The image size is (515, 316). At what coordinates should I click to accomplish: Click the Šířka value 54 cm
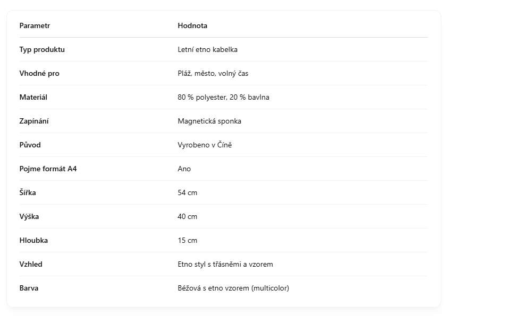(x=188, y=193)
